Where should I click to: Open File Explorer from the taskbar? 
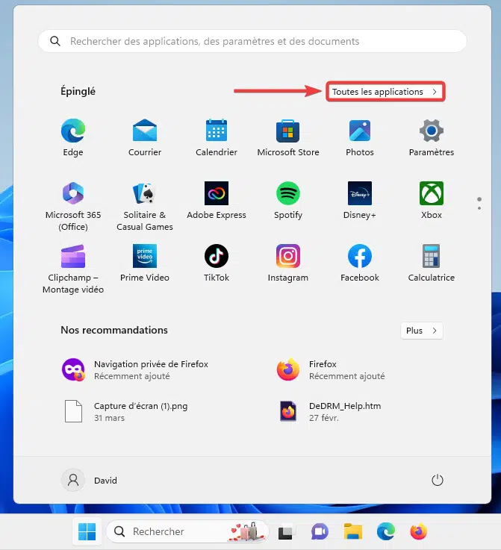(x=353, y=532)
